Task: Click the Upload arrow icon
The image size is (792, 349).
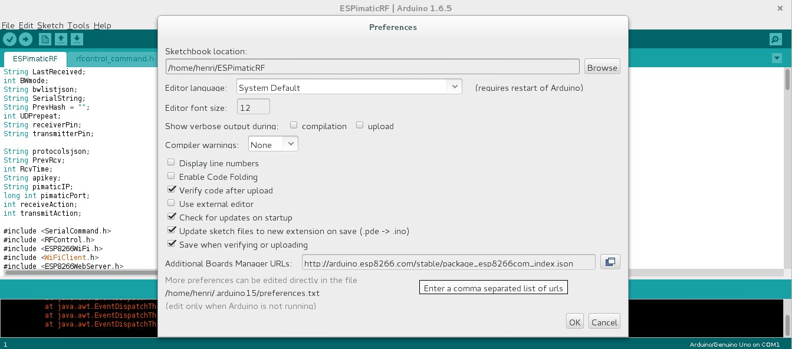Action: click(x=25, y=39)
